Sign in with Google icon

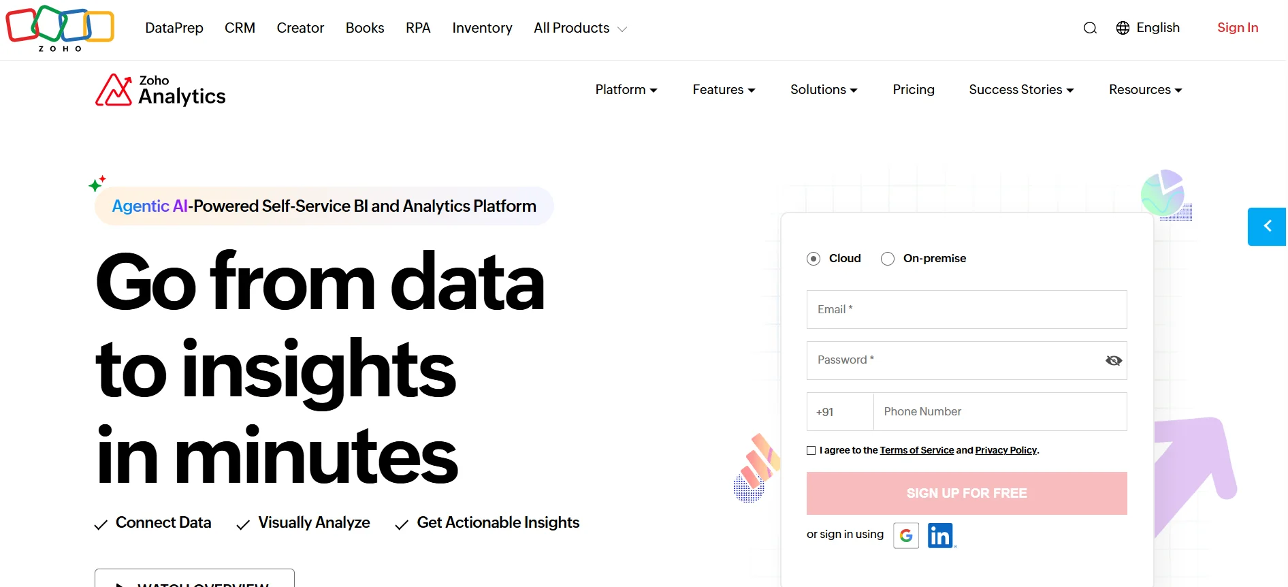906,536
